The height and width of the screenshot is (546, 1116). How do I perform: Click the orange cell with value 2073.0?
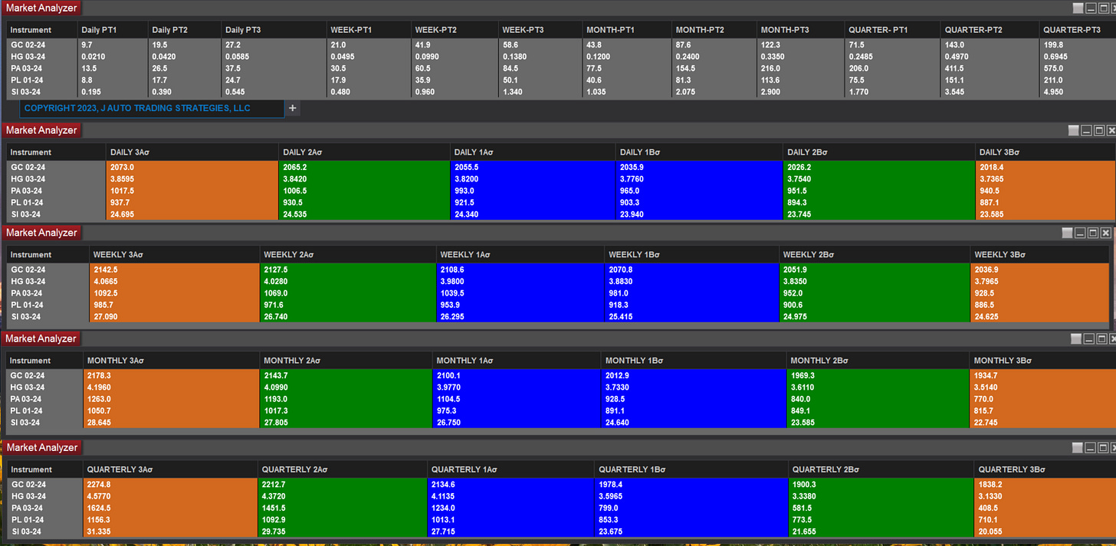click(192, 167)
